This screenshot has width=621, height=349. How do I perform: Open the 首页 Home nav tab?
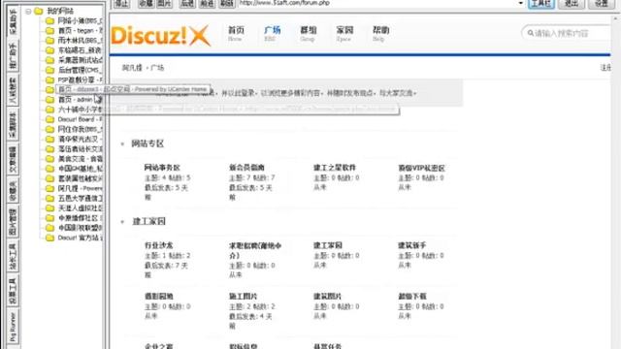236,33
